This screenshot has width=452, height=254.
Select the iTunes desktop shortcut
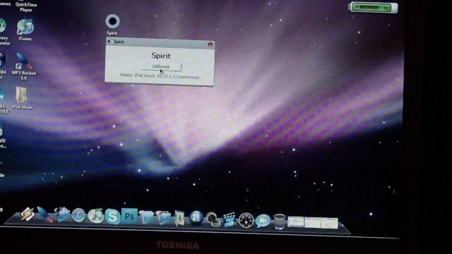pos(25,30)
